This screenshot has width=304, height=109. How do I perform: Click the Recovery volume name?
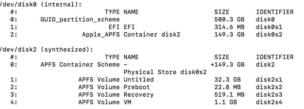139,95
